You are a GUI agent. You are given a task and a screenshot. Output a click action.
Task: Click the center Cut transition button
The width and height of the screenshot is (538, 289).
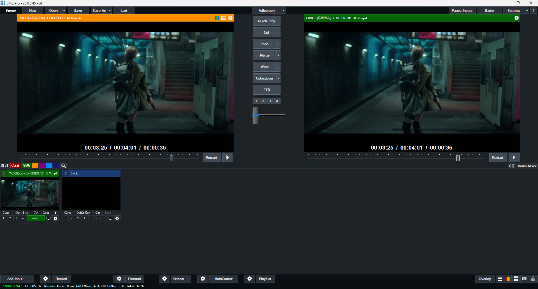266,32
